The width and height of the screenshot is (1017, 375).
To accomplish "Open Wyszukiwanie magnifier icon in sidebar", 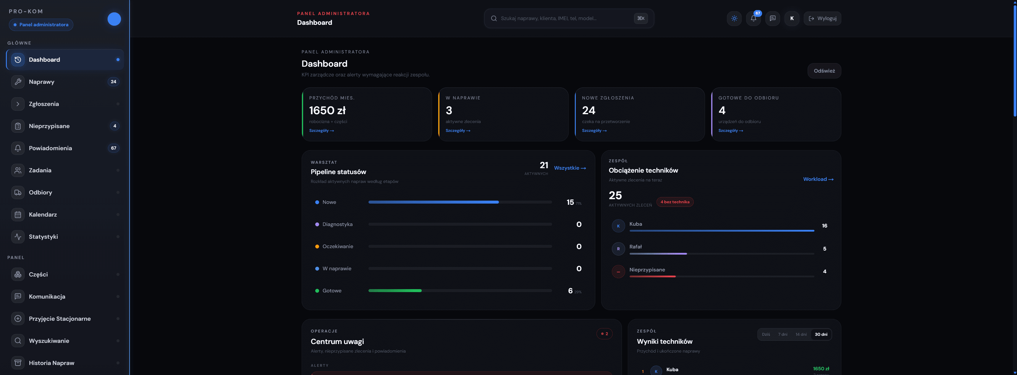I will pos(18,340).
